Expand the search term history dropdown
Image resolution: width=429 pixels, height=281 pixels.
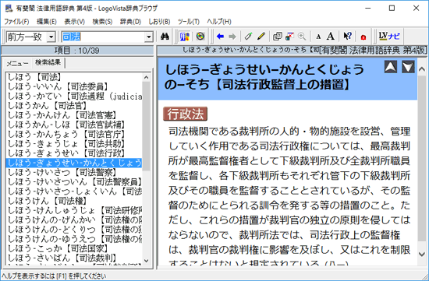148,37
